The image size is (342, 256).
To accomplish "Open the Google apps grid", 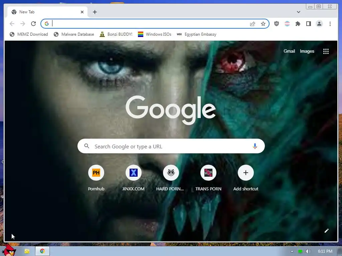I will pos(326,51).
